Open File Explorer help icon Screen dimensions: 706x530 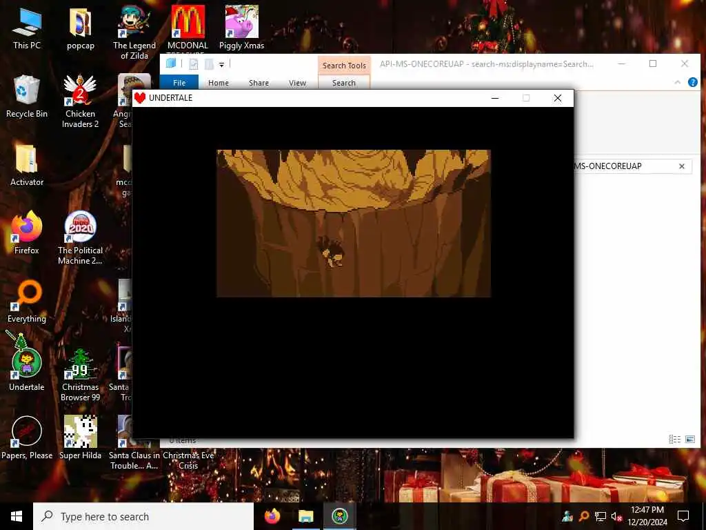pos(692,82)
